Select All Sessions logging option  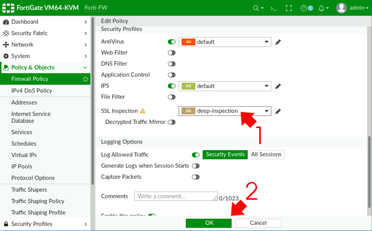[266, 154]
